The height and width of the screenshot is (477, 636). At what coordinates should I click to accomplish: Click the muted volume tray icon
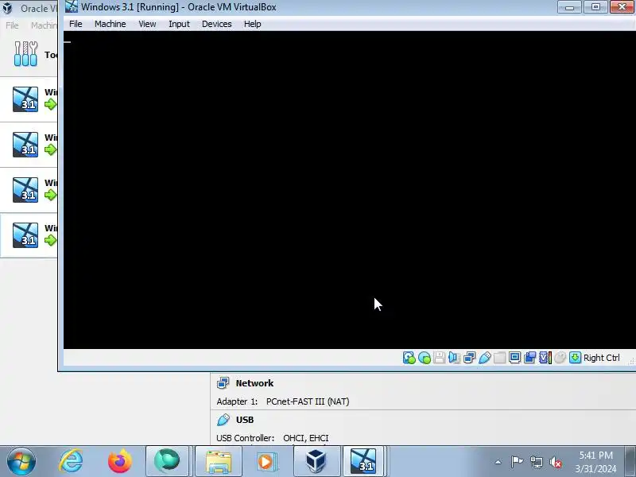(x=556, y=462)
